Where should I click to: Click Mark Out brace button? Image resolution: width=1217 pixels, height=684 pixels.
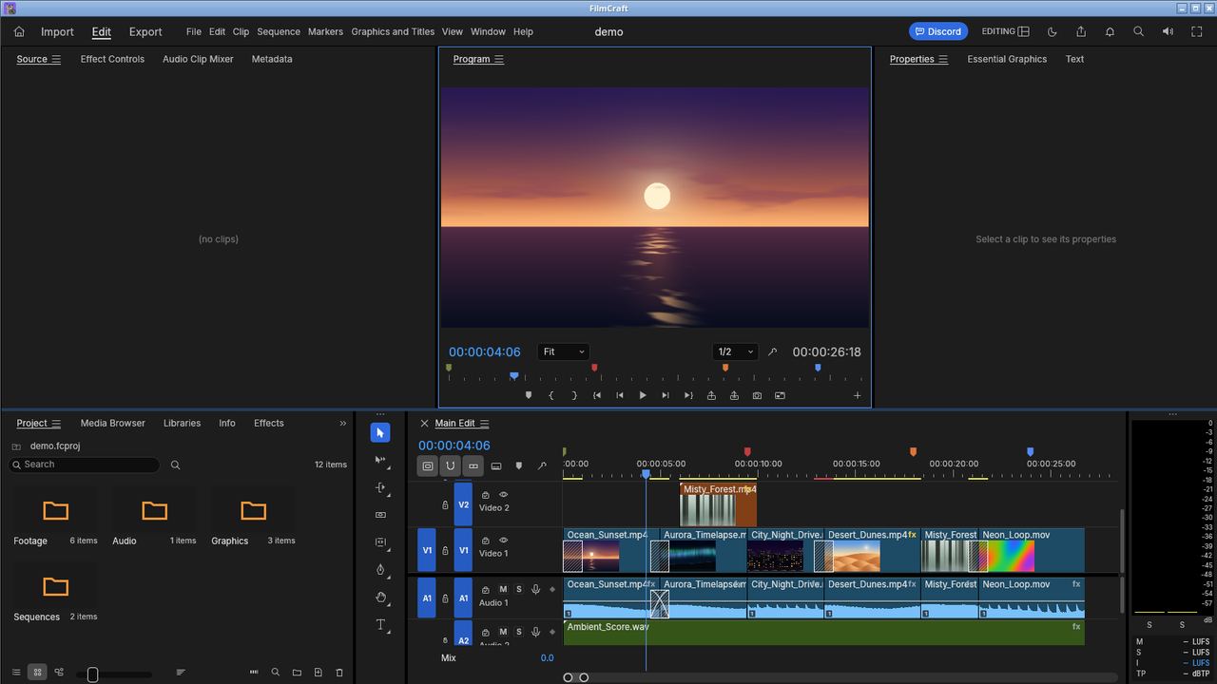(574, 395)
